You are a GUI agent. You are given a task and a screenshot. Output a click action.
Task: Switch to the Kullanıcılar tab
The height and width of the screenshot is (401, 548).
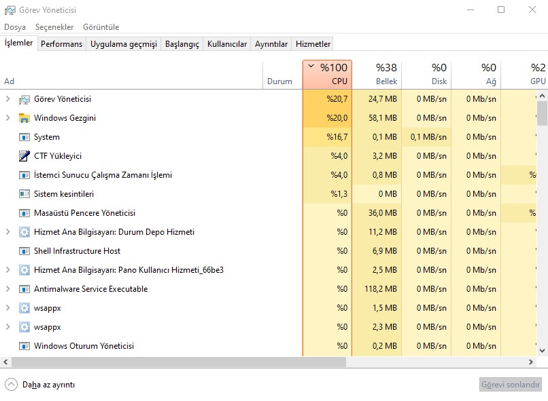pyautogui.click(x=227, y=44)
